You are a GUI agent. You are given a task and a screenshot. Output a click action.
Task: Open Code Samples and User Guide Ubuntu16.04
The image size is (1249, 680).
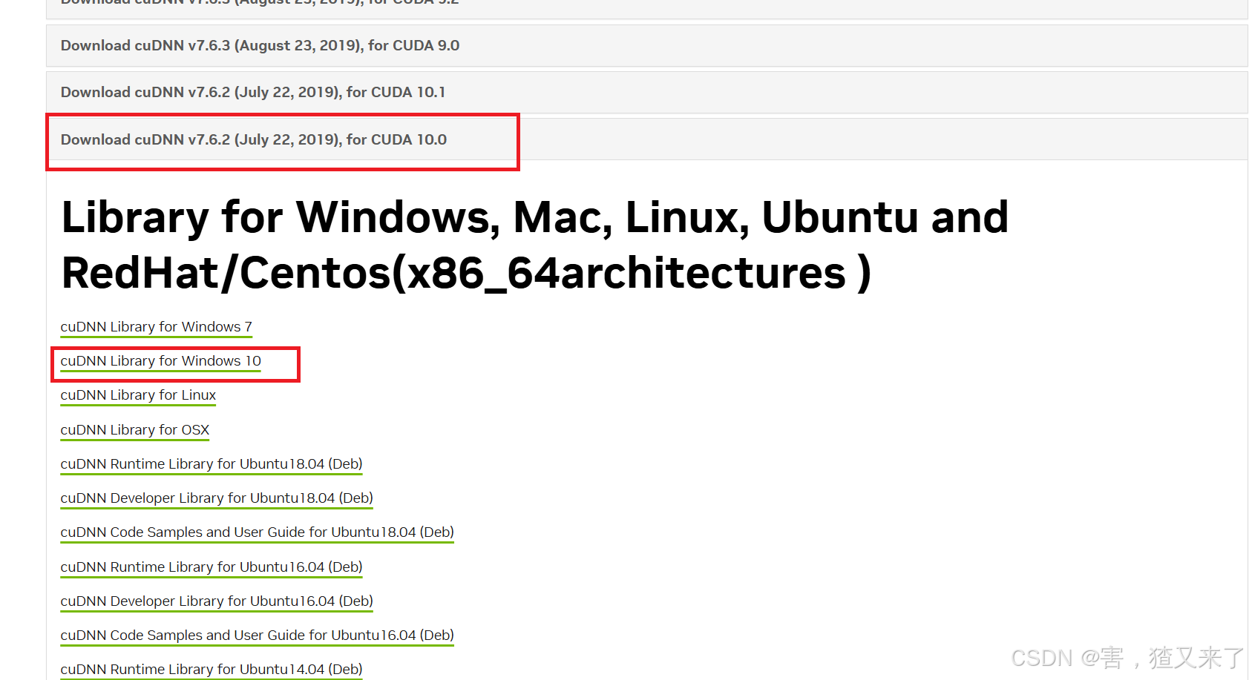click(x=257, y=636)
